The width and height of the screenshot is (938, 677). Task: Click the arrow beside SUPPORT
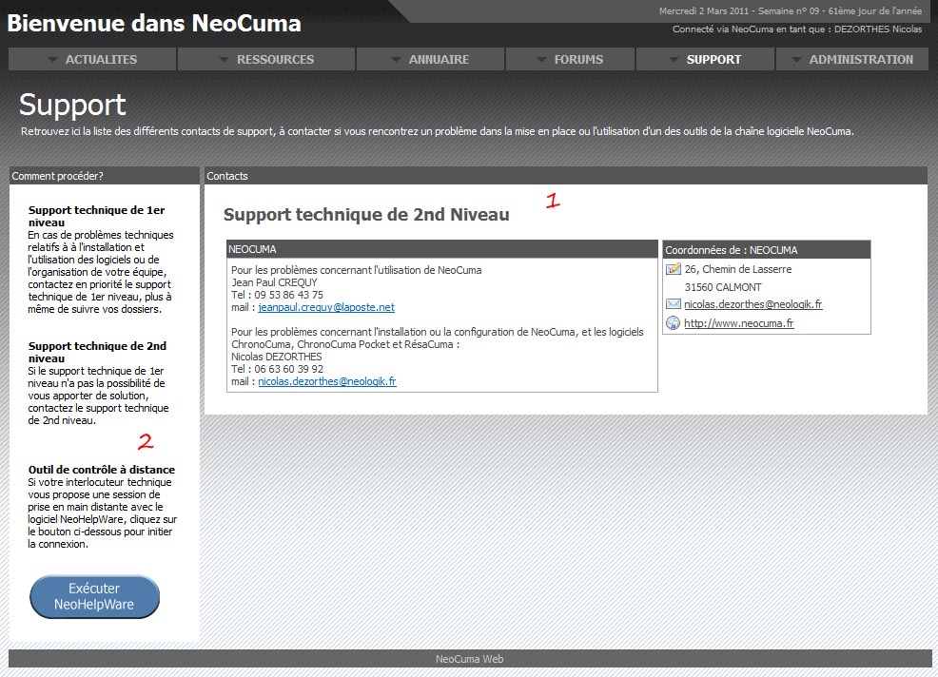pos(674,60)
